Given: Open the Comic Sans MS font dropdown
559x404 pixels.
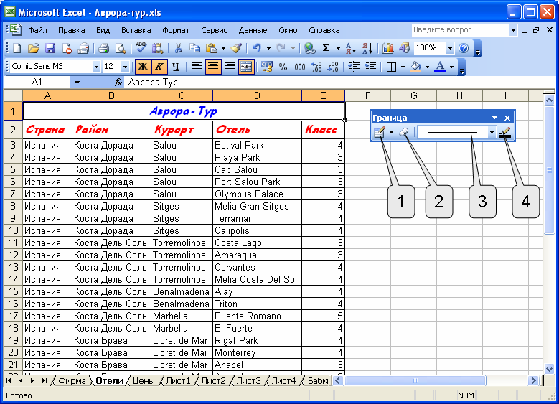Looking at the screenshot, I should coord(96,67).
